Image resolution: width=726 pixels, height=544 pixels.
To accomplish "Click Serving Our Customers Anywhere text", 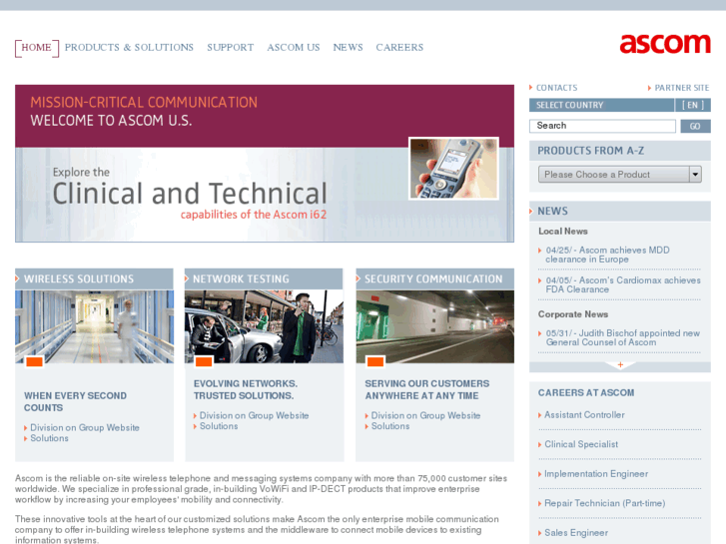I will (426, 390).
